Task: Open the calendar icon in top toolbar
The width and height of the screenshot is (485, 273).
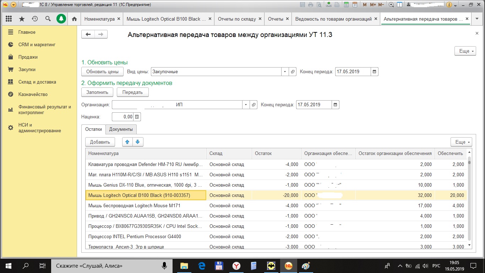Action: point(354,5)
